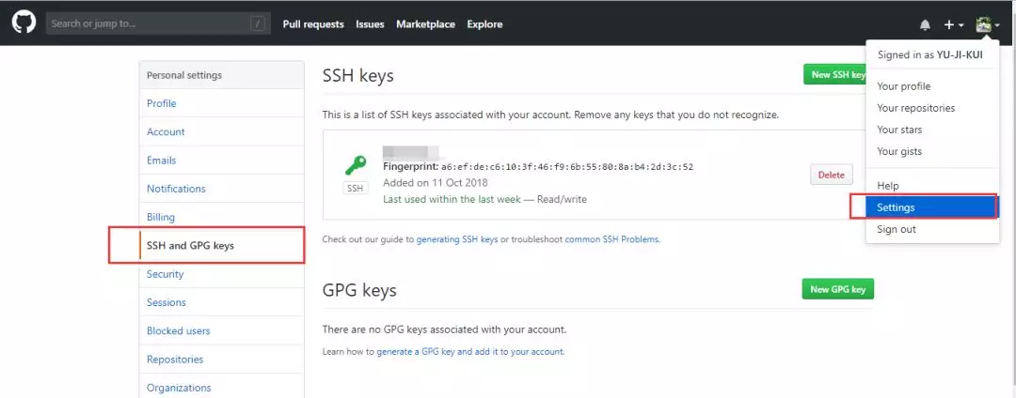The height and width of the screenshot is (398, 1016).
Task: Expand the plus create-new dropdown
Action: pyautogui.click(x=954, y=24)
